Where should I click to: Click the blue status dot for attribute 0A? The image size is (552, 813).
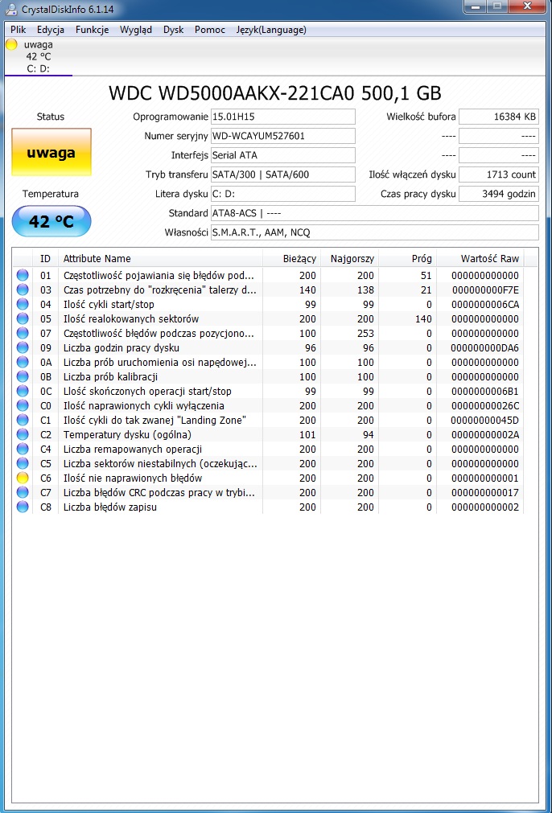click(x=23, y=363)
